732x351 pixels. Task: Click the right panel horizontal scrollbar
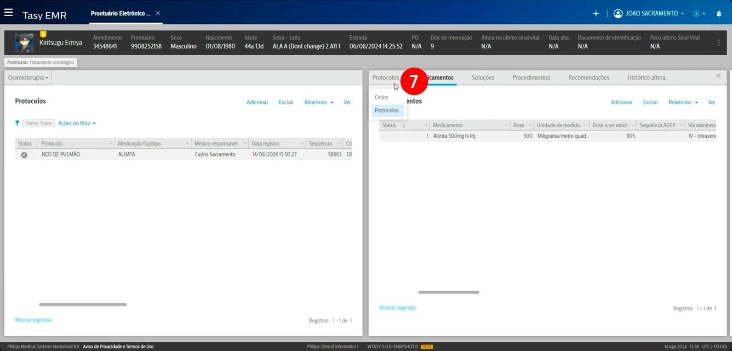[449, 292]
